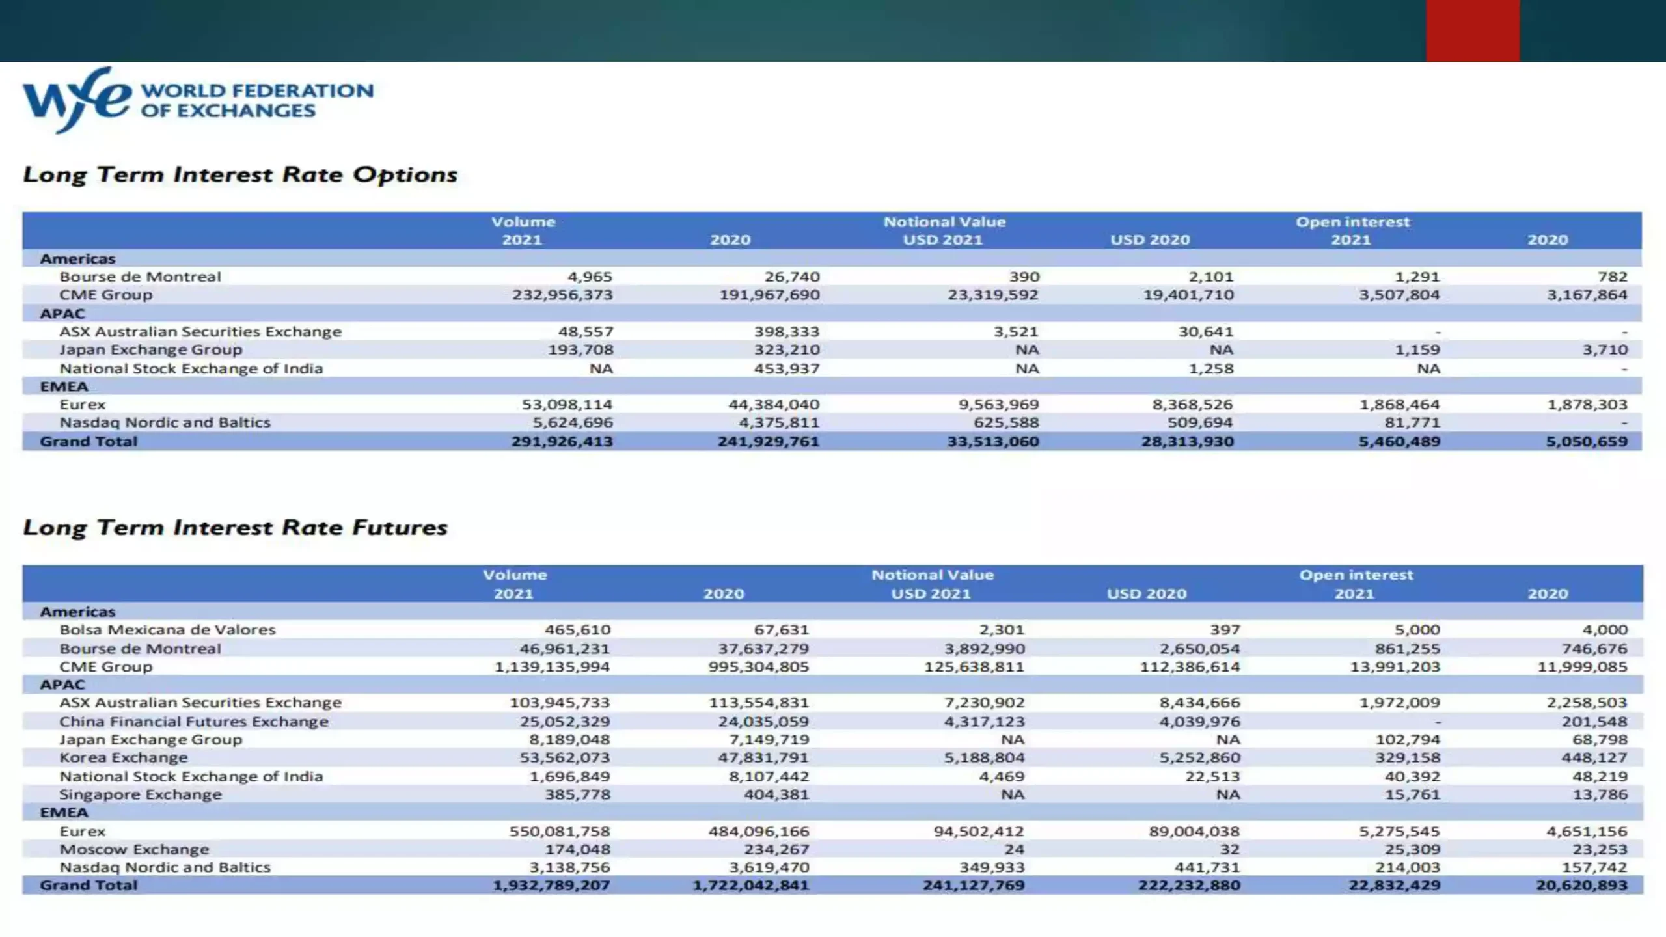Select Bolsa Mexicana futures volume 465,610
This screenshot has width=1666, height=937.
tap(577, 630)
